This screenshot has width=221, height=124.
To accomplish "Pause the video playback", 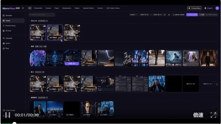I will pos(8,115).
